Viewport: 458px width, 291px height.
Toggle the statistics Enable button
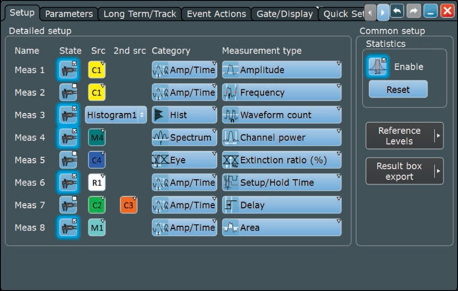[377, 67]
